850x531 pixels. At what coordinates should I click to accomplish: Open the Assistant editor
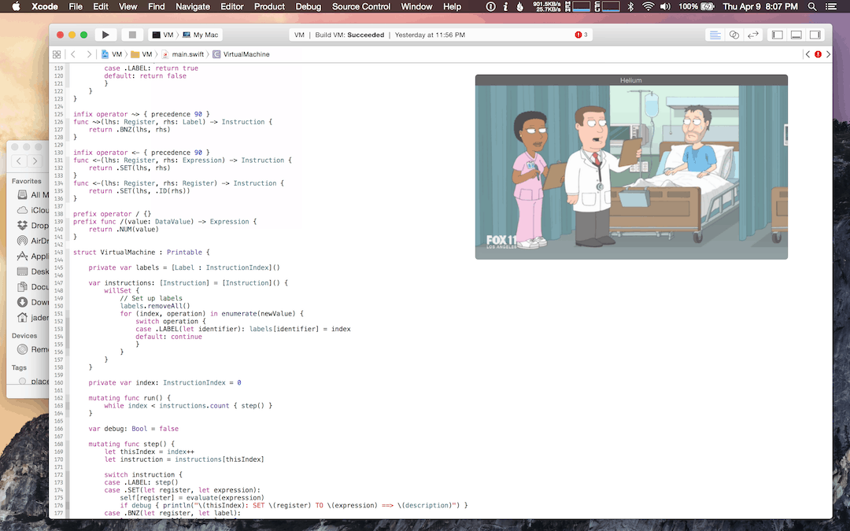733,35
